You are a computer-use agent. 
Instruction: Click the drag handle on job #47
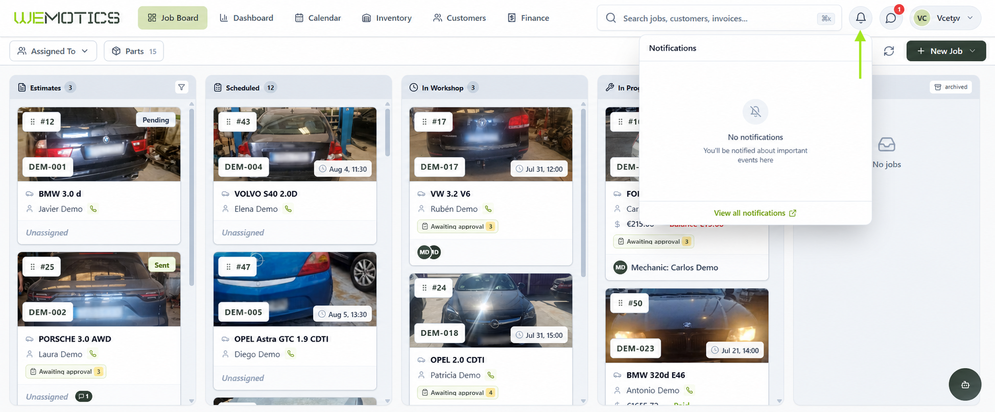click(229, 266)
